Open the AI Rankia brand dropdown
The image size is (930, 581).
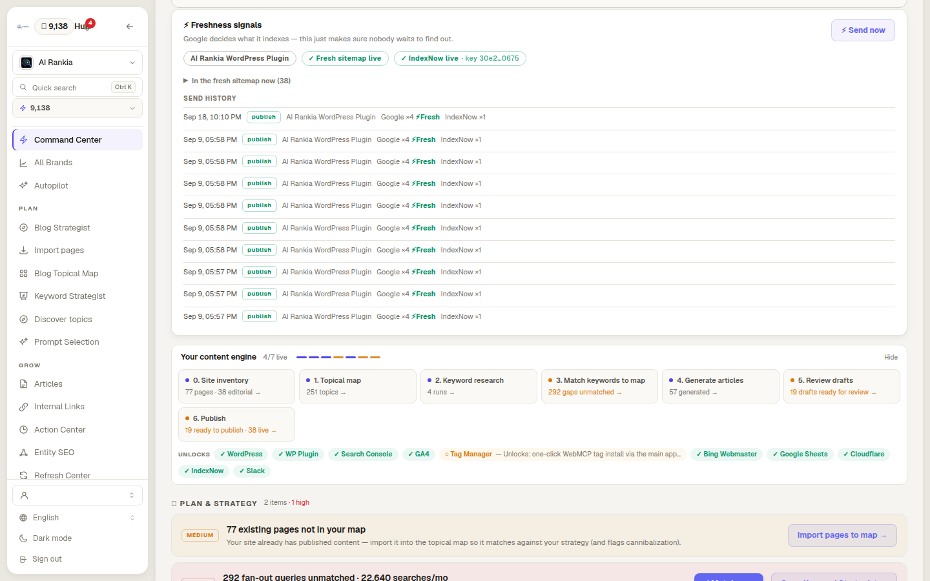click(77, 63)
